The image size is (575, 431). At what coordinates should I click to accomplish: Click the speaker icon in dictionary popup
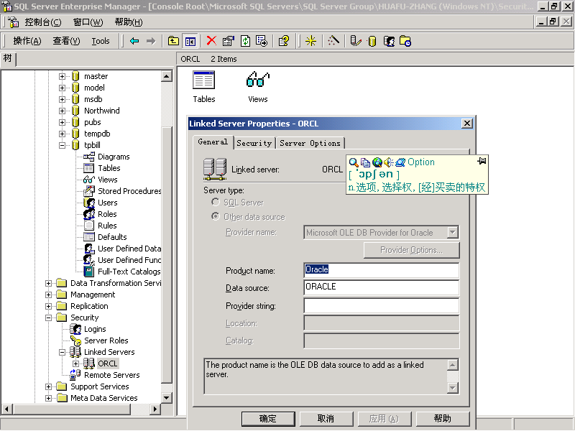pyautogui.click(x=389, y=162)
